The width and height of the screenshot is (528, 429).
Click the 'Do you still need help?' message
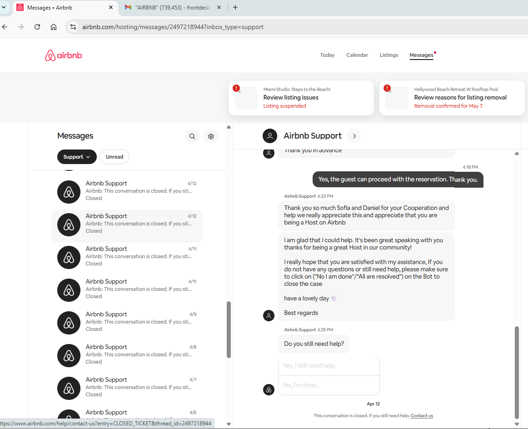(x=314, y=344)
